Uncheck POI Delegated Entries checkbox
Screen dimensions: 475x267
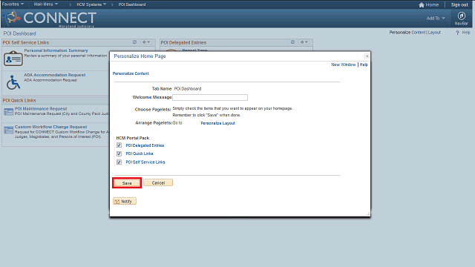coord(119,145)
